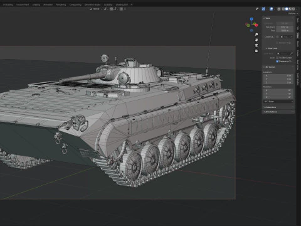Expand the Annotations panel

pos(270,112)
